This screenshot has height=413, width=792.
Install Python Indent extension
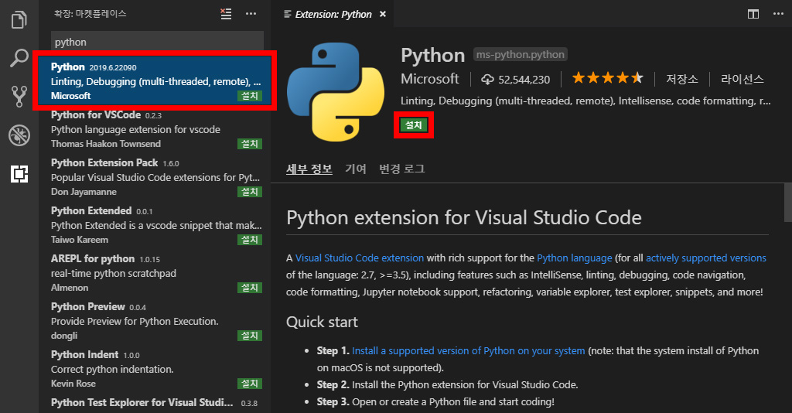(x=250, y=384)
